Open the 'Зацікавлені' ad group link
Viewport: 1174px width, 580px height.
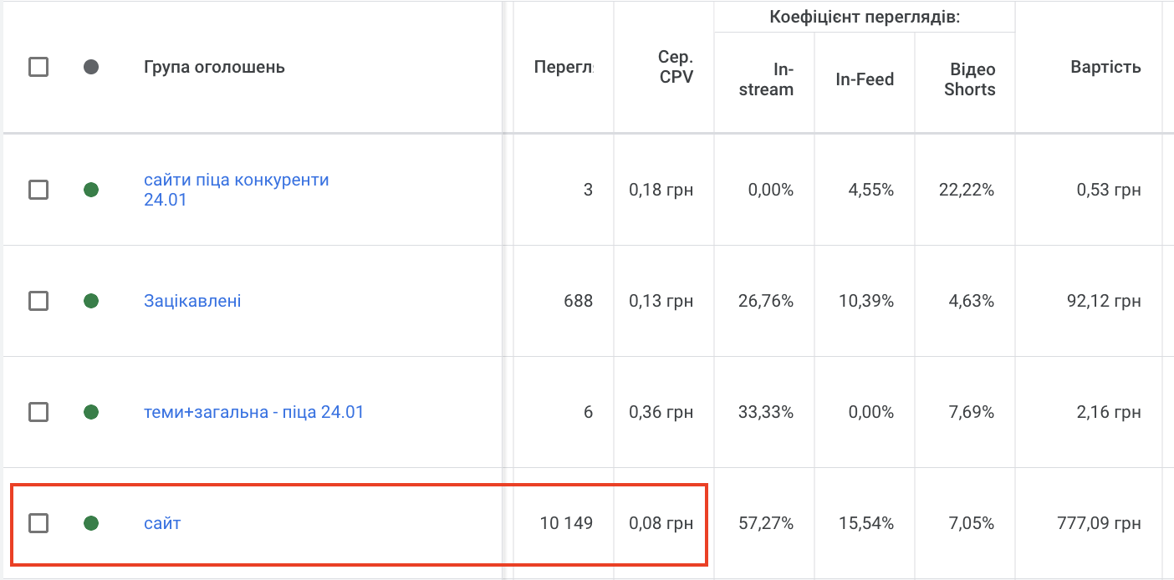click(192, 301)
